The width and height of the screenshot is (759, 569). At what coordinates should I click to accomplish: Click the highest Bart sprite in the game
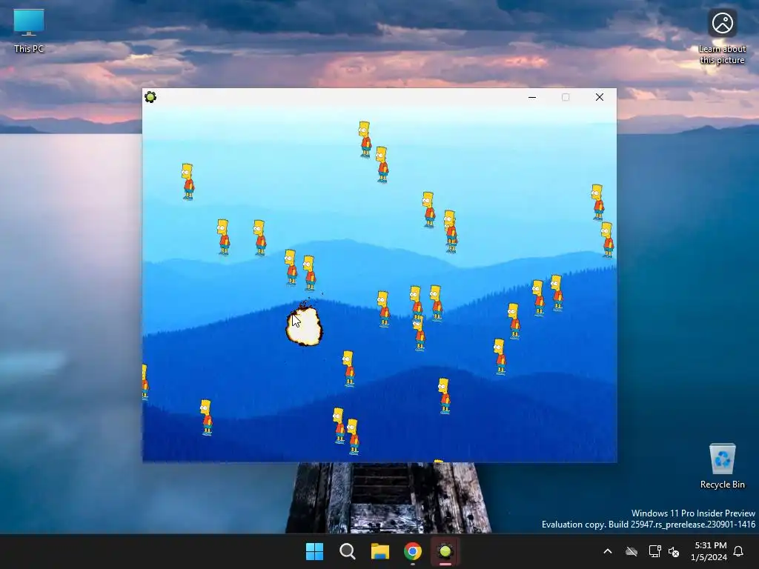365,139
